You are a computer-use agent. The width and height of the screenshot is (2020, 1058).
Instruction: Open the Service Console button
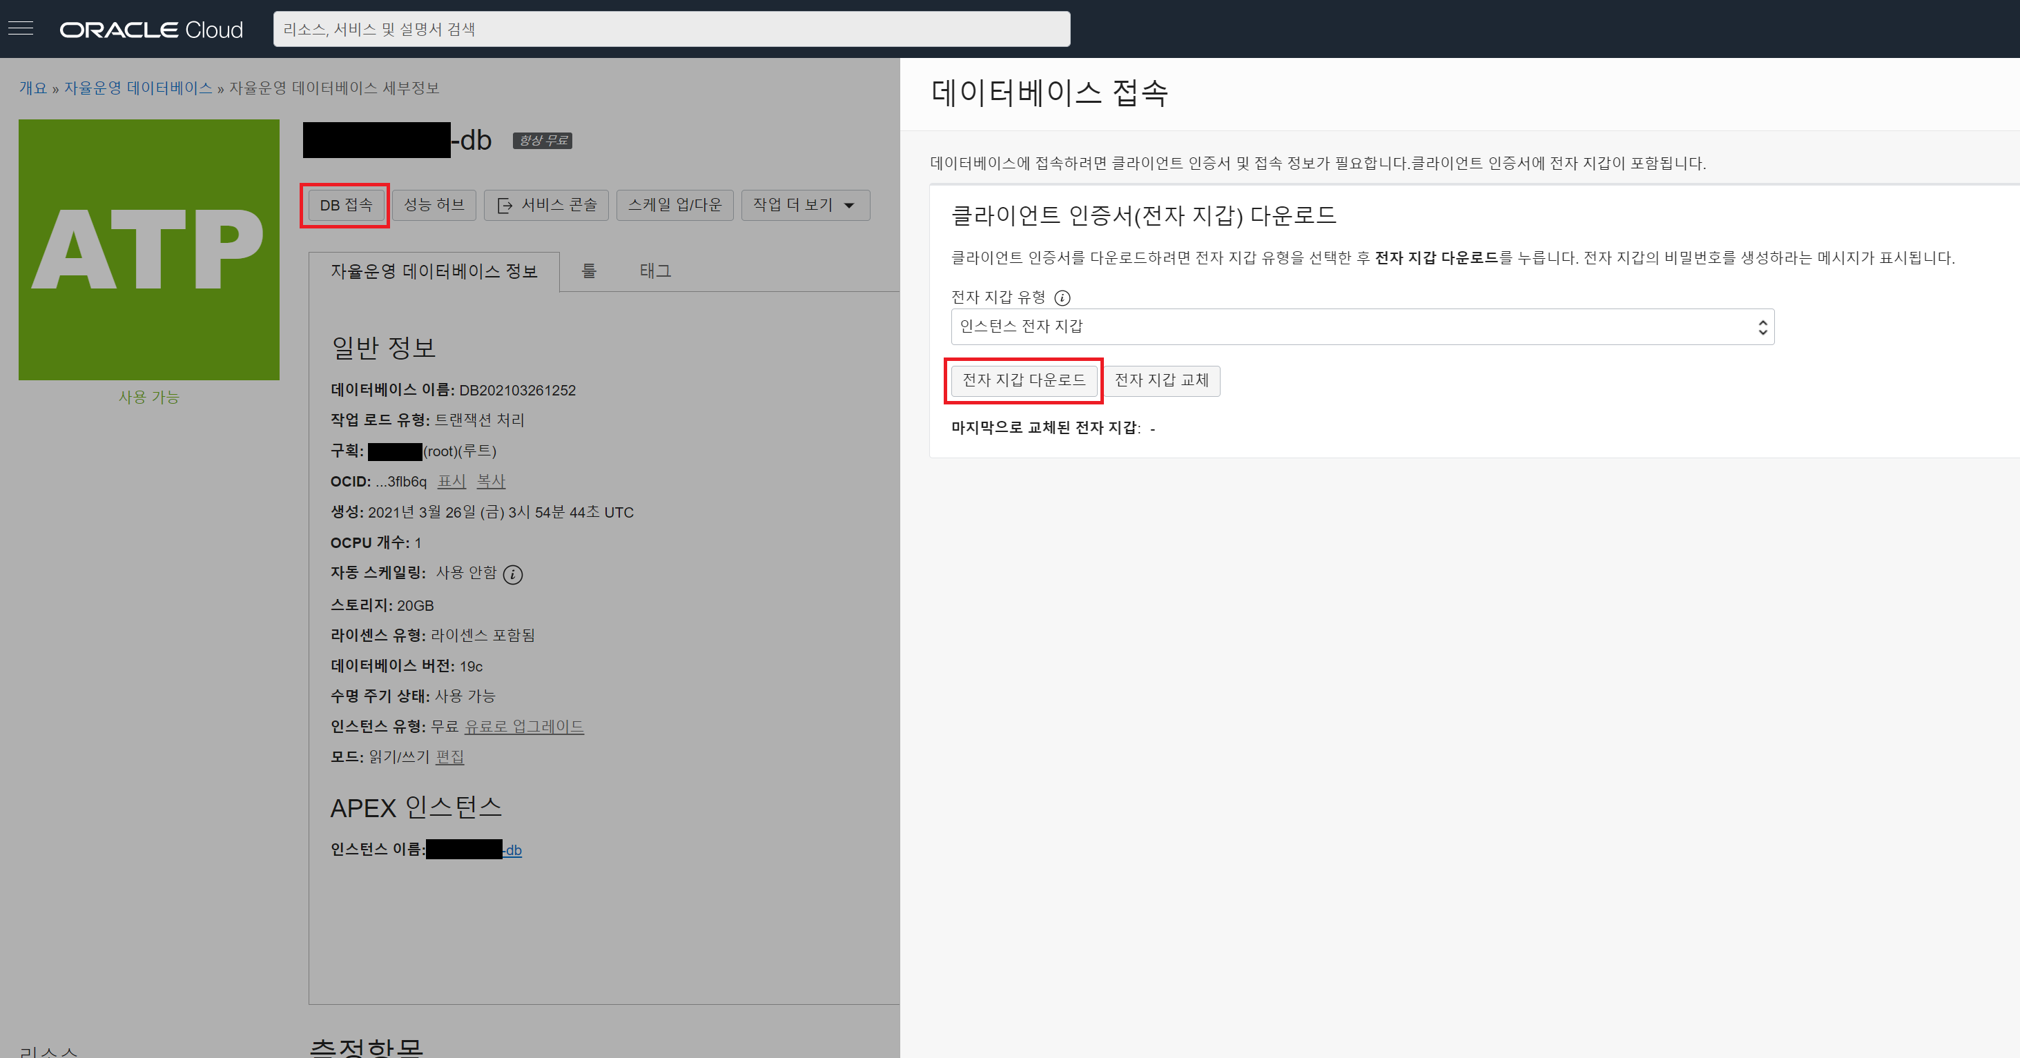tap(547, 206)
